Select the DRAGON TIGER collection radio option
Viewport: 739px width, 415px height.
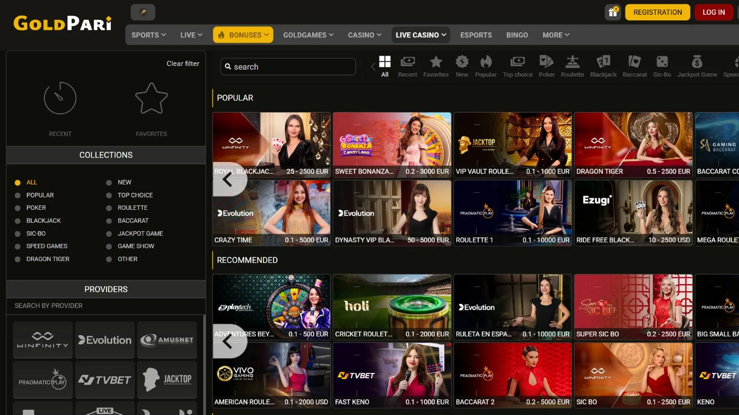(18, 259)
